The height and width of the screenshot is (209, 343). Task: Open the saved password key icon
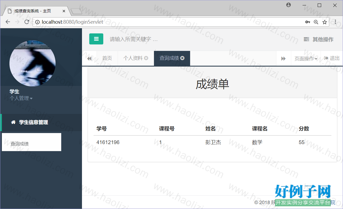[x=307, y=22]
